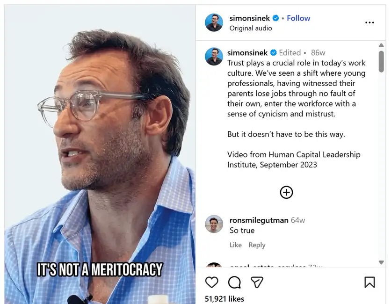
Task: Reply to ronsmilegutman's comment
Action: (257, 245)
